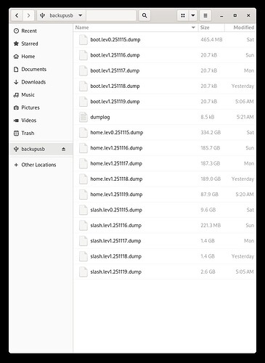This screenshot has width=265, height=363.
Task: Open Downloads folder in sidebar
Action: click(x=41, y=82)
